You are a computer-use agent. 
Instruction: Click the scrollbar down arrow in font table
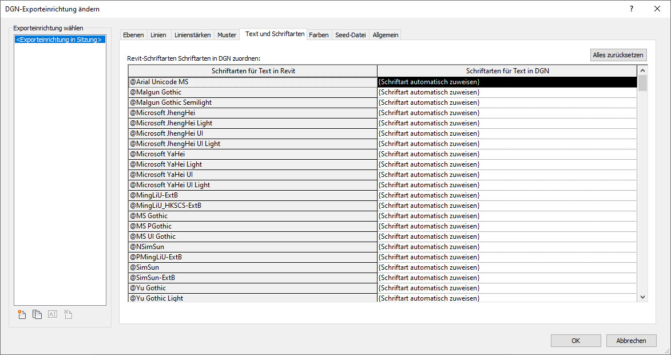coord(642,297)
